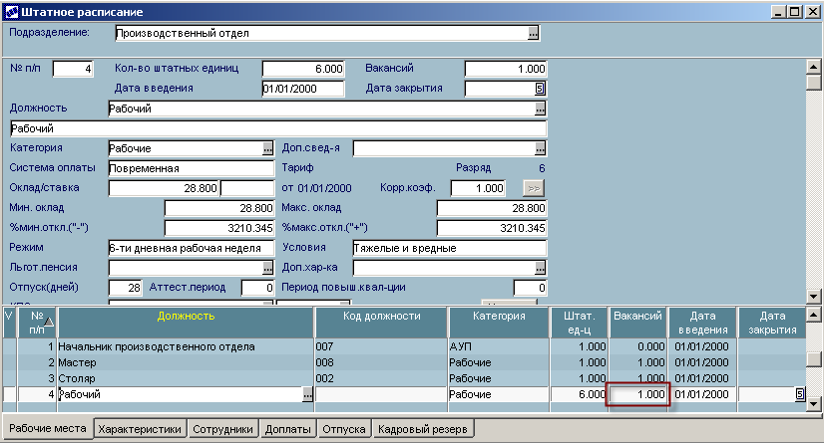Click the Режим field with 6-ти дневная рабочая неделя
Screen dimensions: 824x443
point(192,248)
